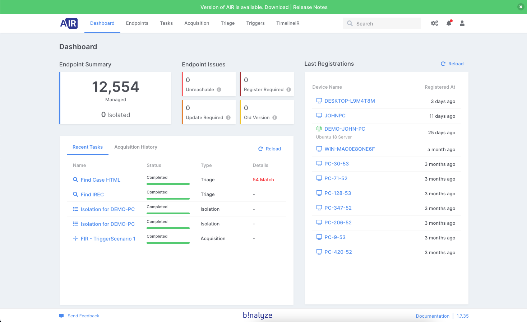Select the Recent Tasks tab
This screenshot has height=322, width=527.
[x=87, y=147]
